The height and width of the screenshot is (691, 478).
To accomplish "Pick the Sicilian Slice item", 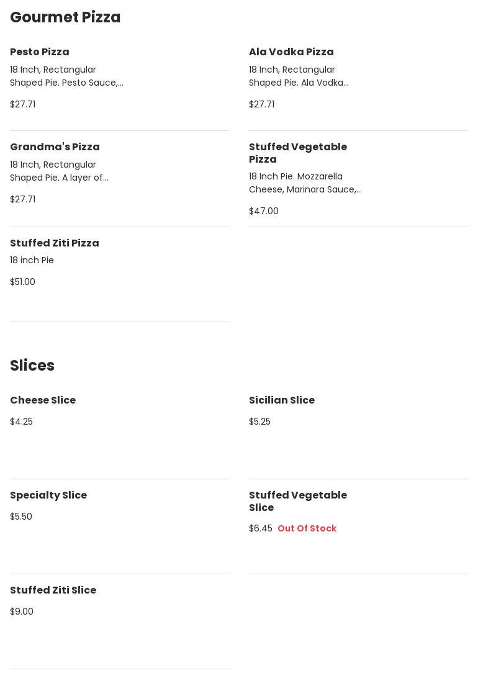I will (282, 400).
